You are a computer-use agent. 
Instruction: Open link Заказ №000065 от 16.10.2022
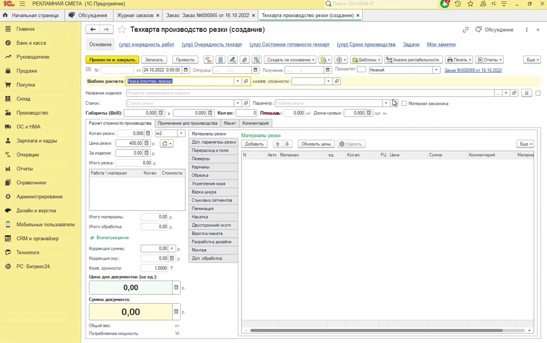(473, 70)
